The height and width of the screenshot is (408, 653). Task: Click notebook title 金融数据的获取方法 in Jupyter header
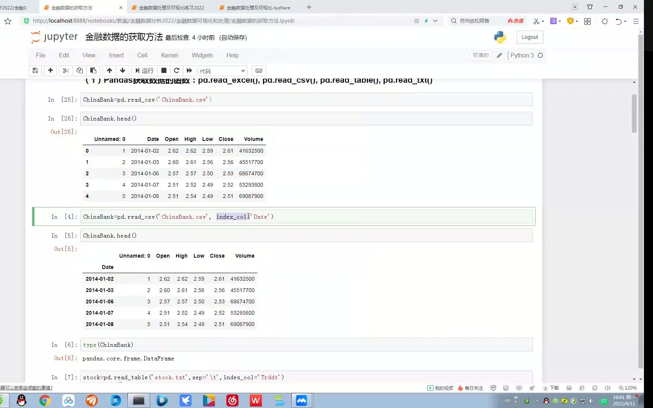pos(124,37)
